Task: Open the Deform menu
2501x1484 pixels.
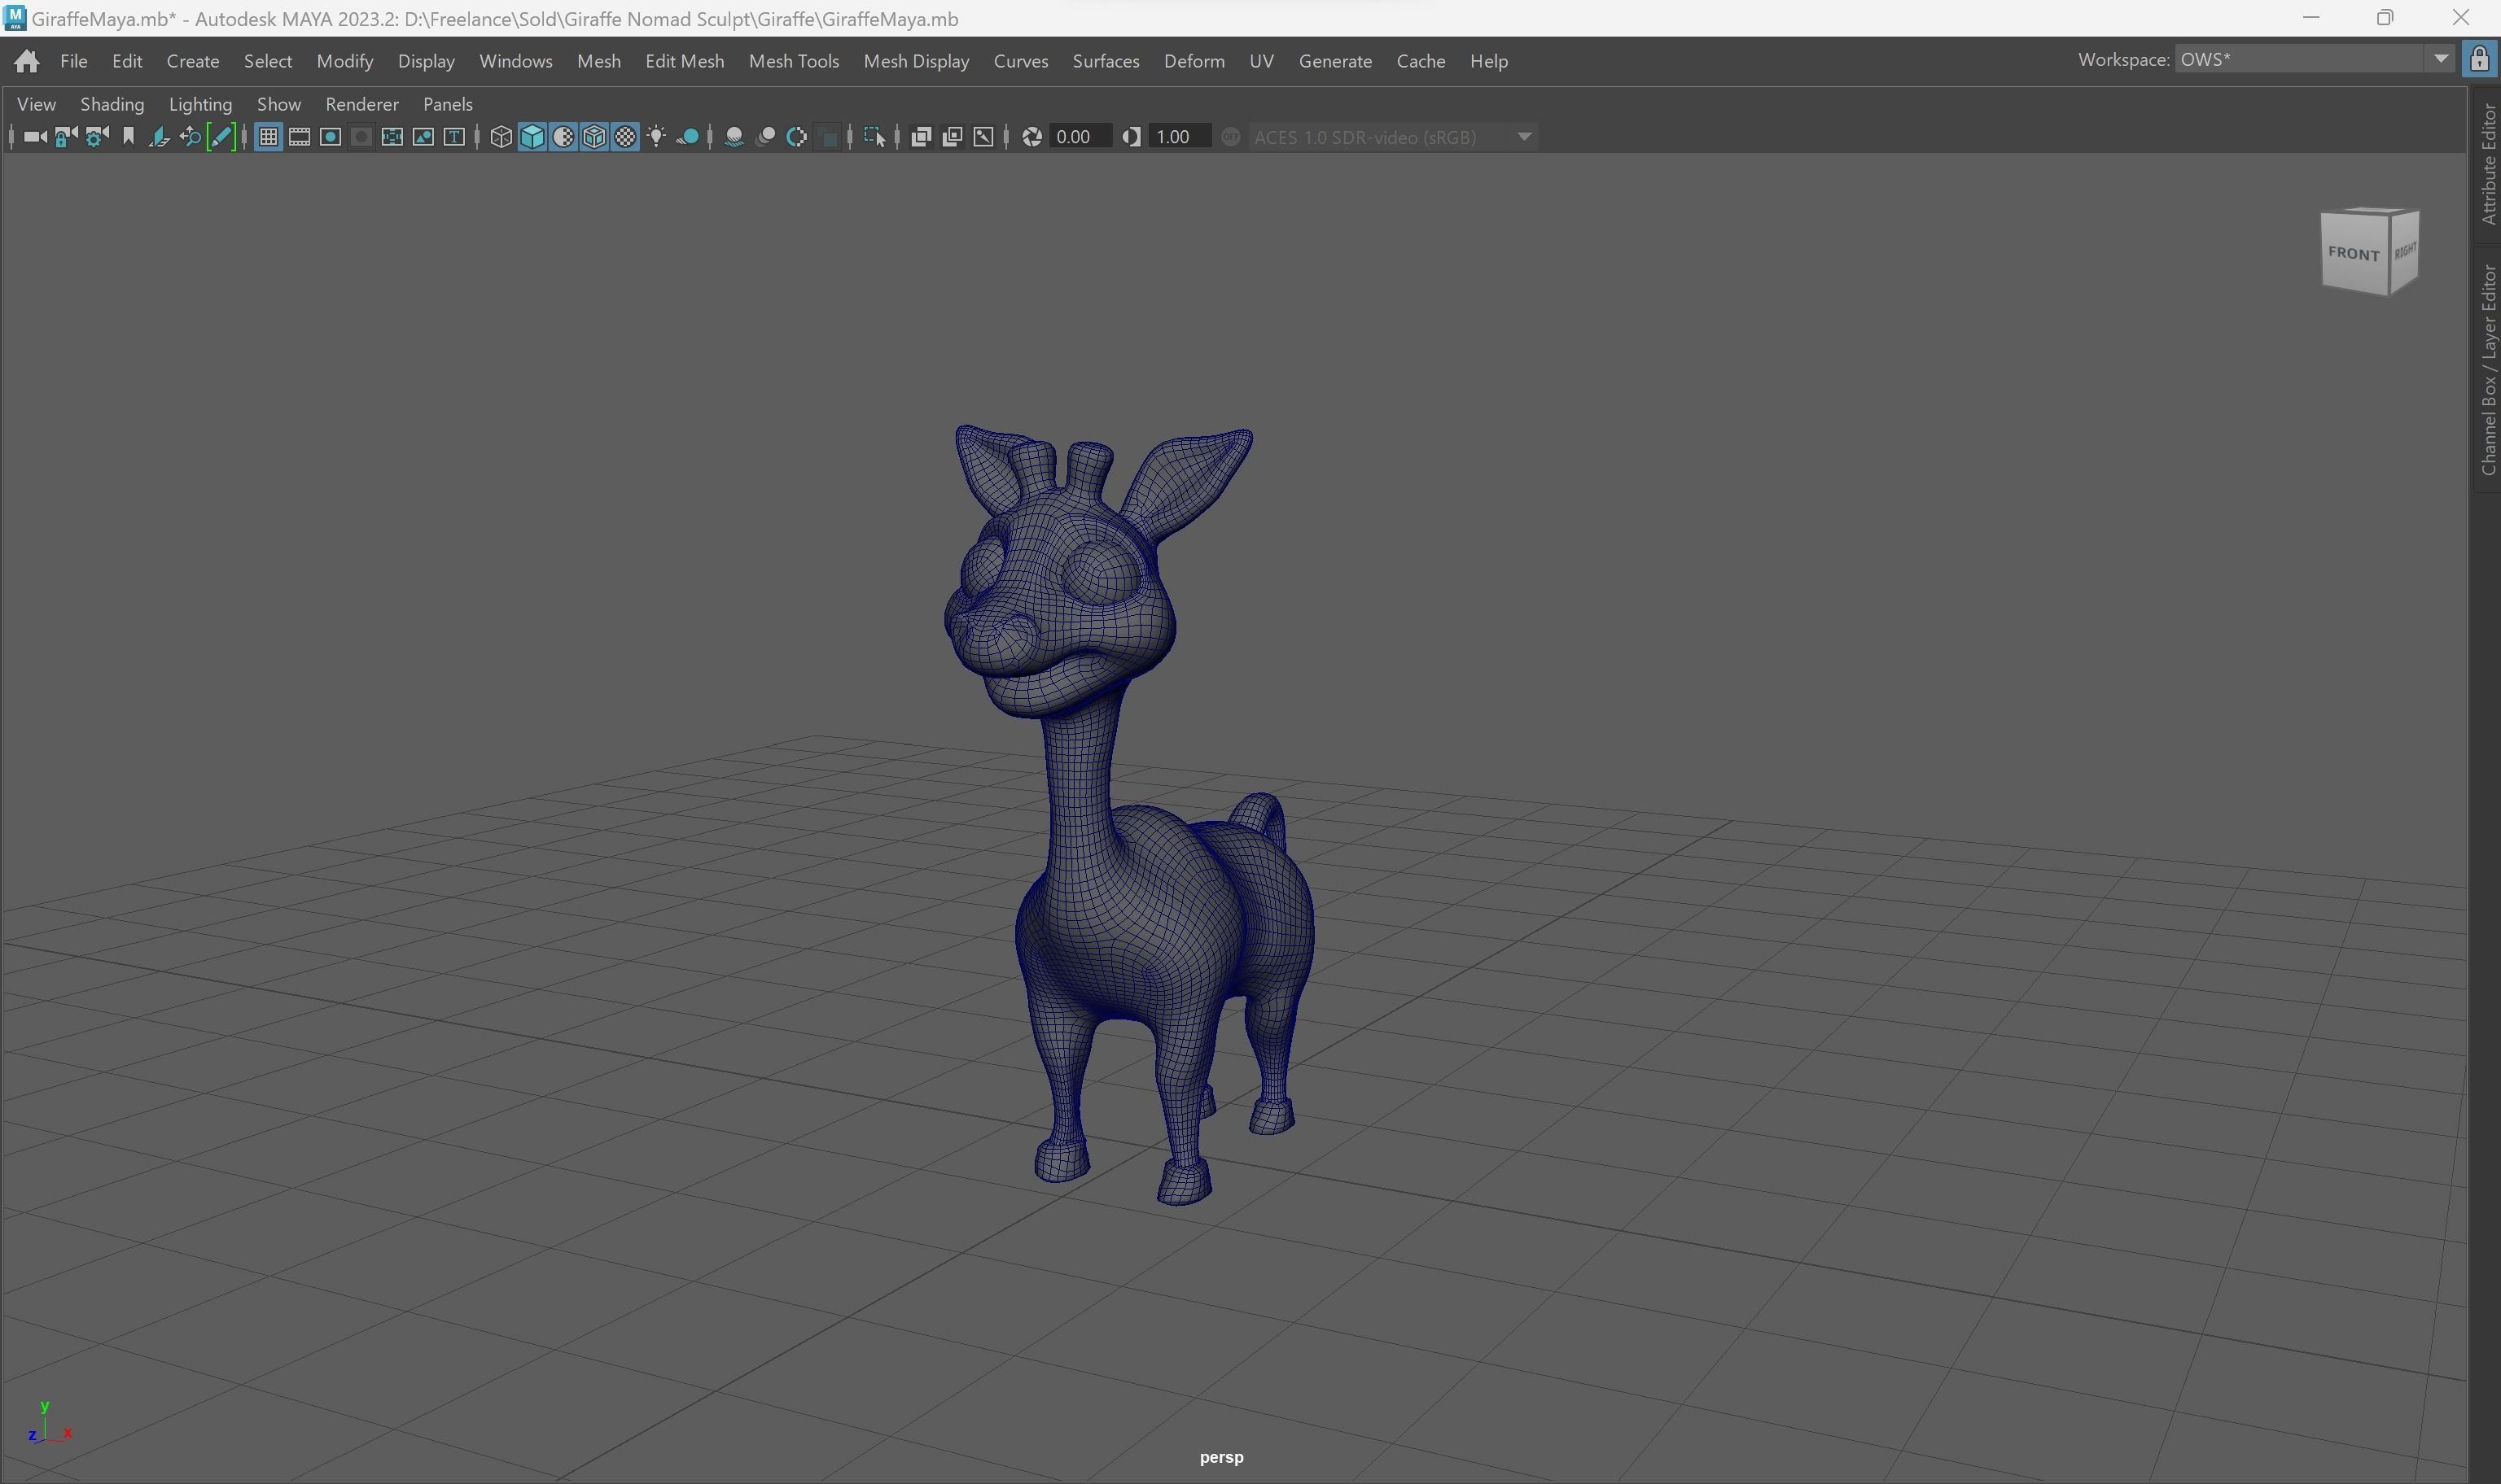Action: point(1194,61)
